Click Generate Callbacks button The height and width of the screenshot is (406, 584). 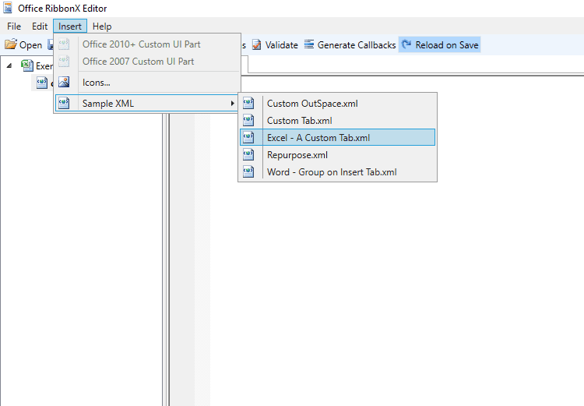(350, 45)
